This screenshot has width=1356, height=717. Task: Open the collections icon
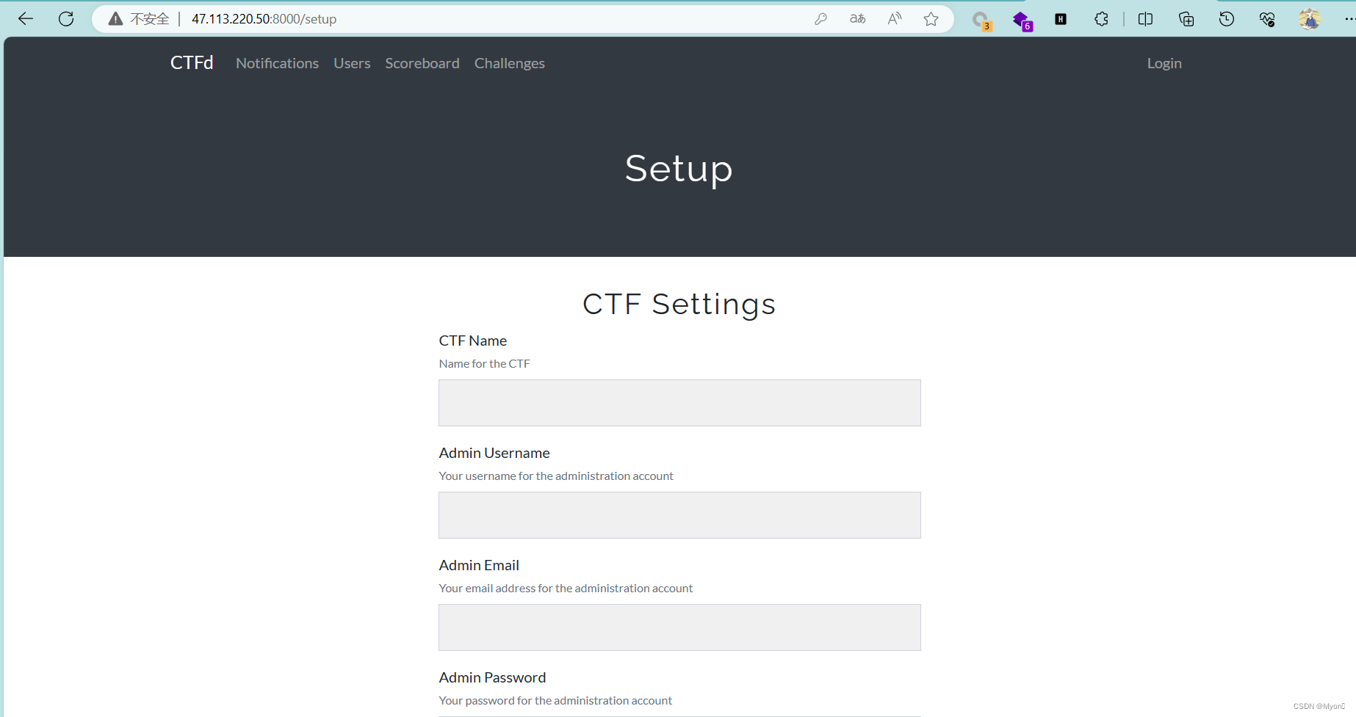(x=1186, y=19)
